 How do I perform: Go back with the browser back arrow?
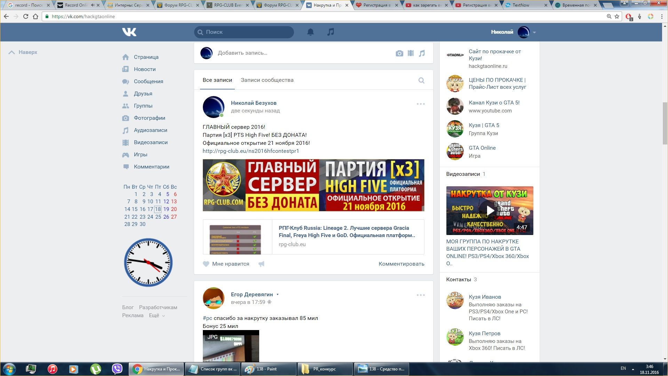tap(6, 16)
